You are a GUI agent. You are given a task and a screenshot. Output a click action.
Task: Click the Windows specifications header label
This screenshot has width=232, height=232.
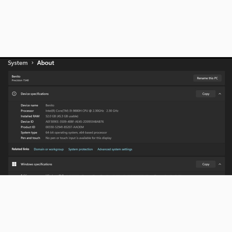[x=37, y=164]
